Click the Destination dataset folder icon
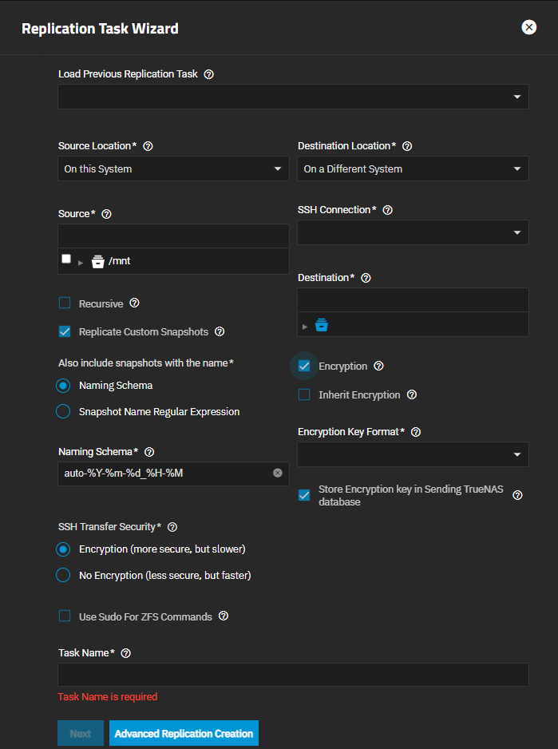 tap(322, 325)
